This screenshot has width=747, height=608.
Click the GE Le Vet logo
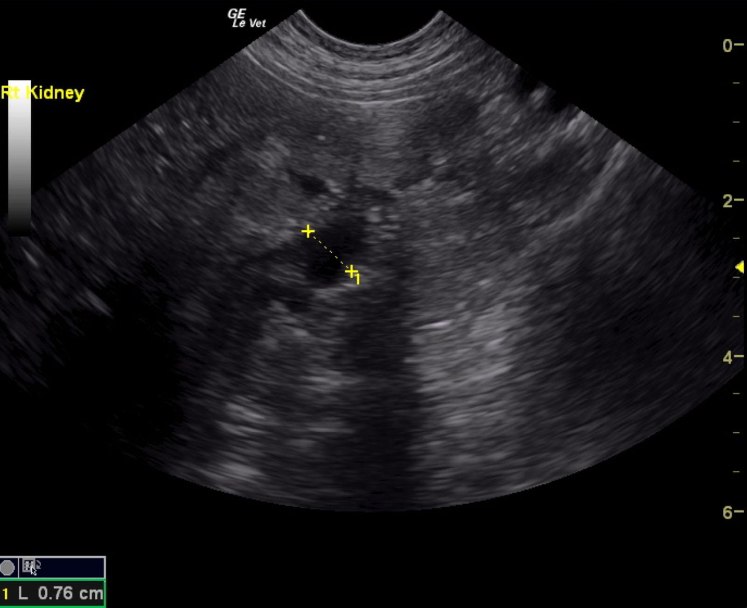click(246, 19)
